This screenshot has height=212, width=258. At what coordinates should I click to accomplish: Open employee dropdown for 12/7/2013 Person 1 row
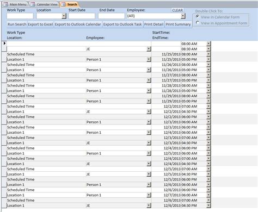pyautogui.click(x=149, y=195)
